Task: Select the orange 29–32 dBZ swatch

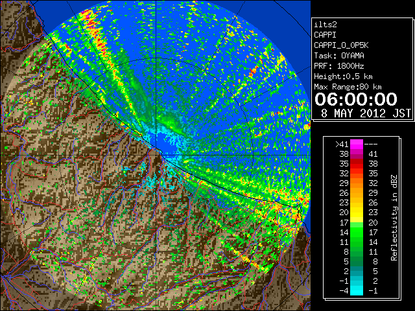Action: click(357, 183)
